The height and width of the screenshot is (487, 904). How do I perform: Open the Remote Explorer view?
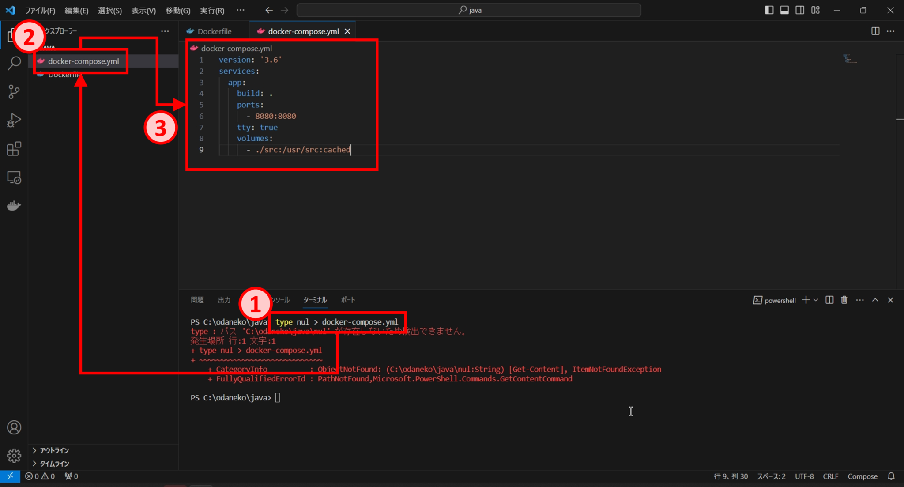14,178
